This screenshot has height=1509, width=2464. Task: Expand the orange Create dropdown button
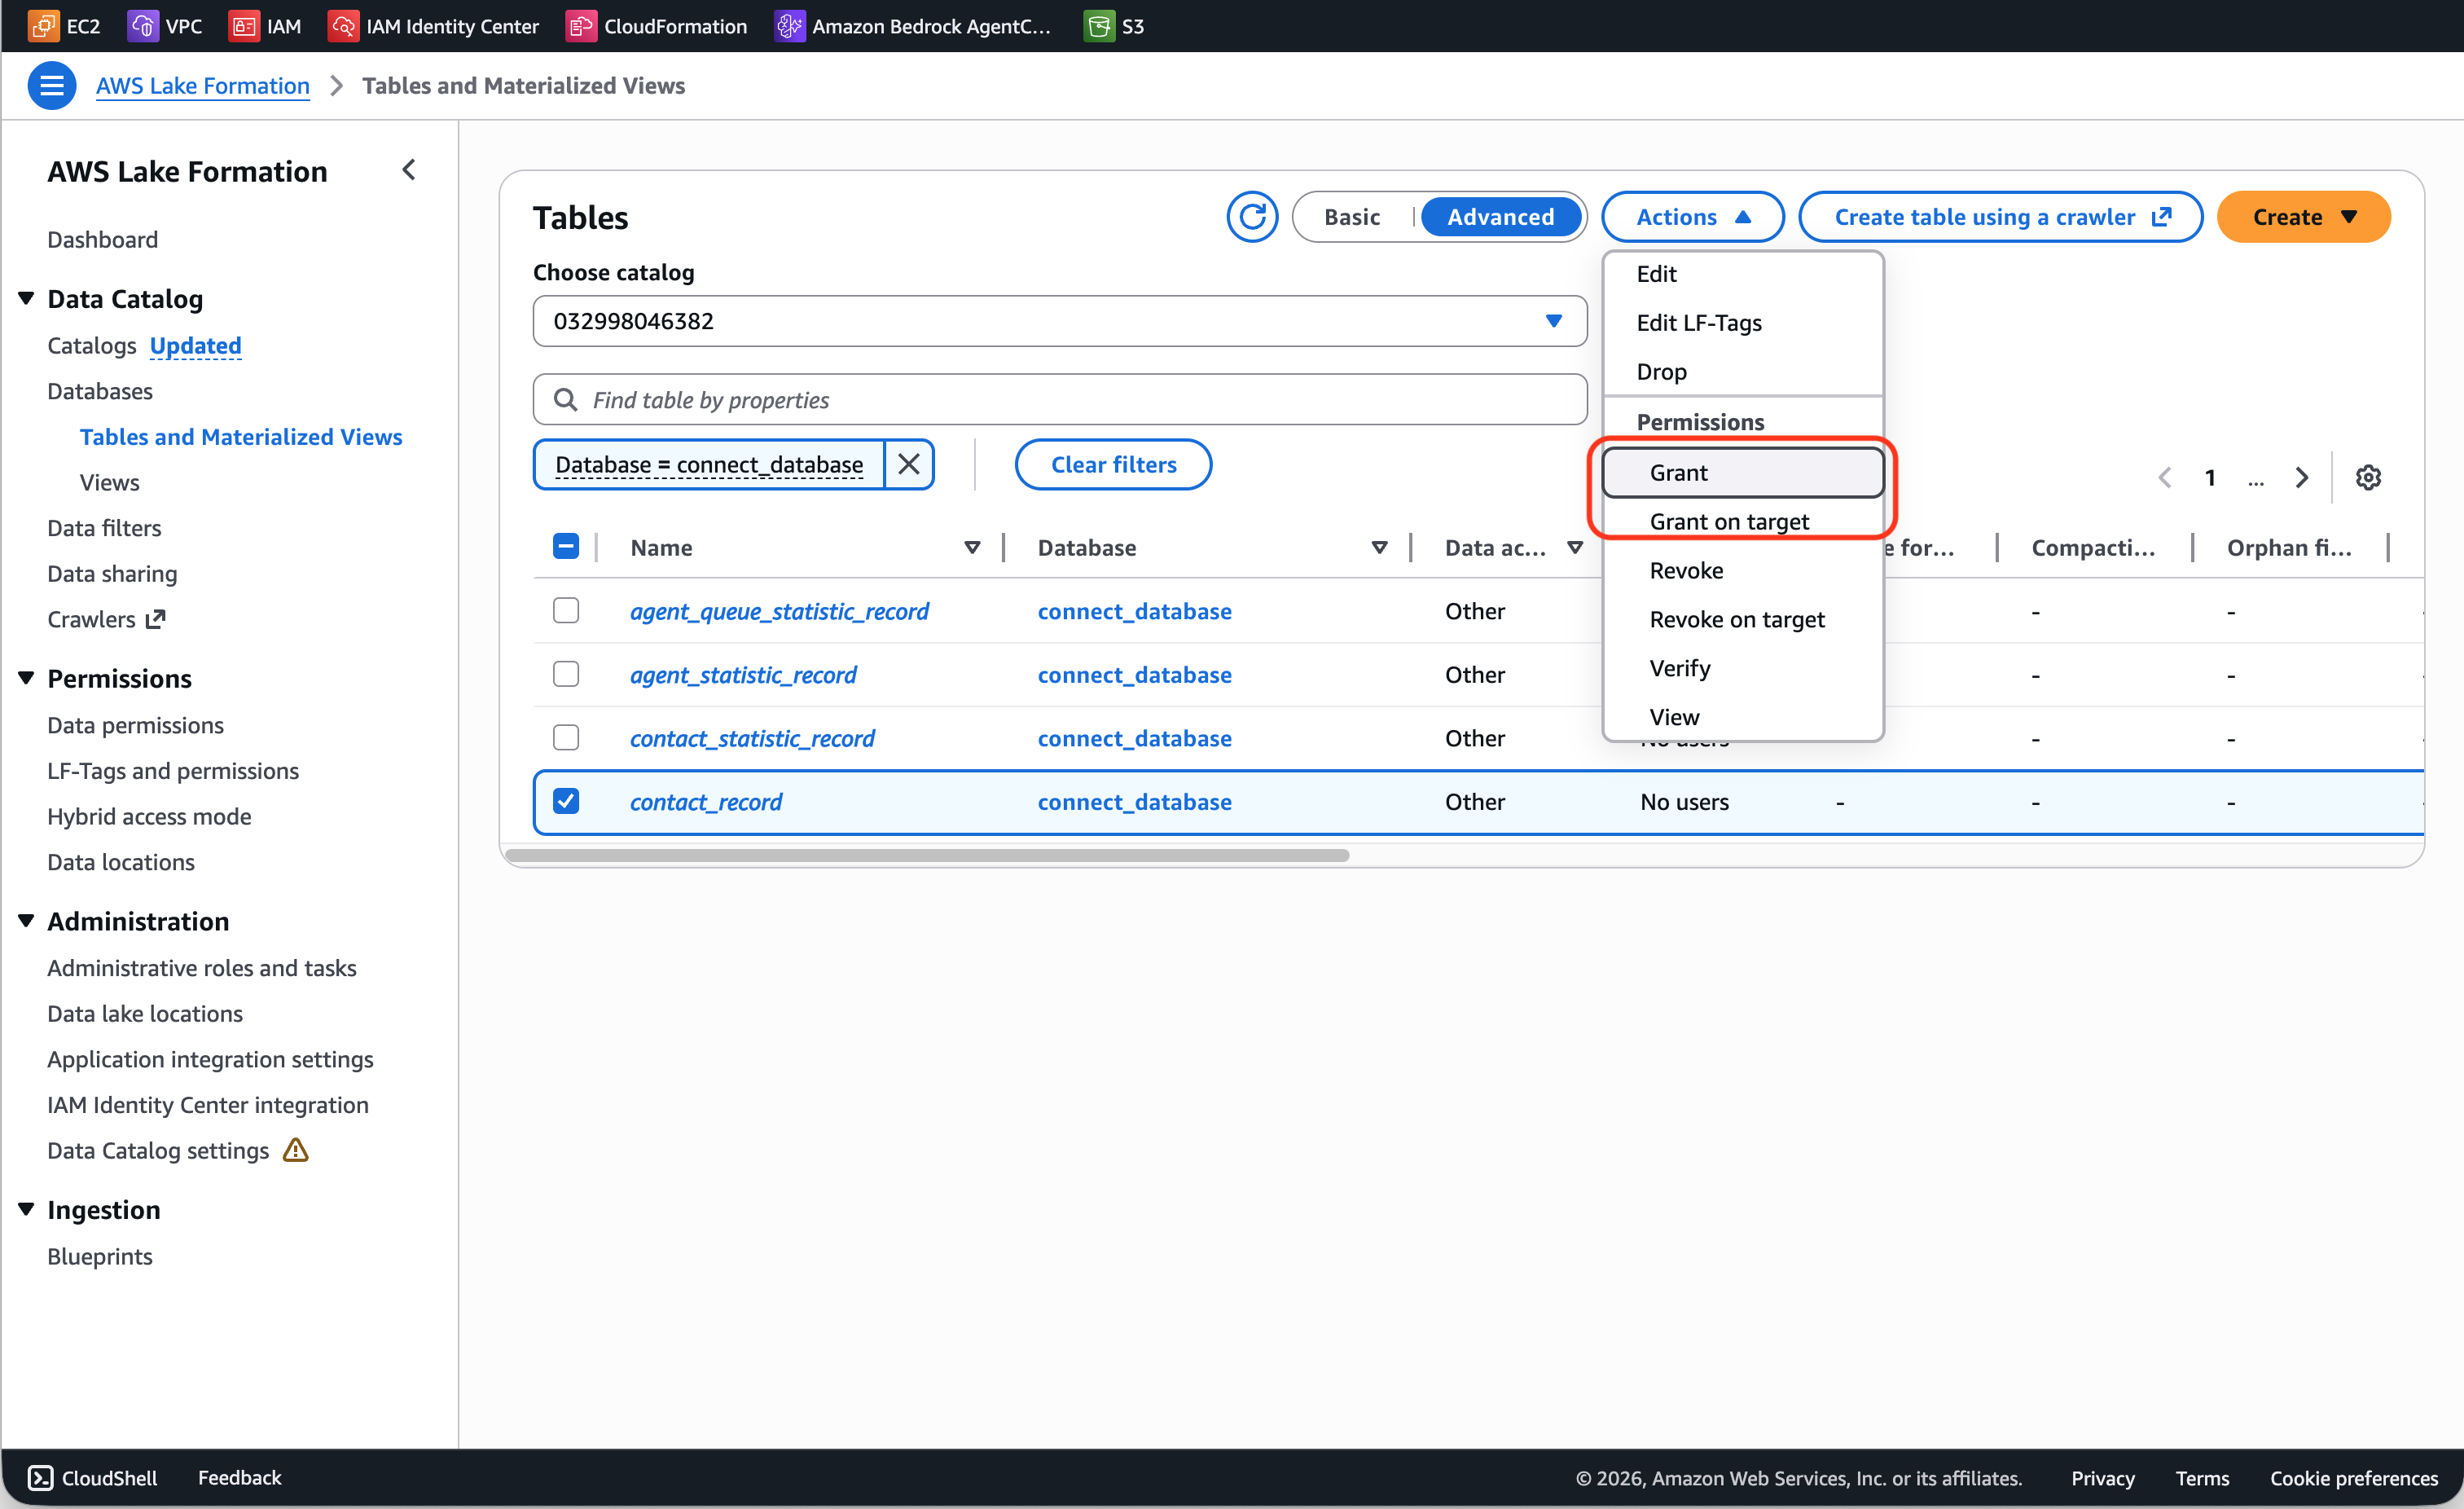click(x=2303, y=217)
